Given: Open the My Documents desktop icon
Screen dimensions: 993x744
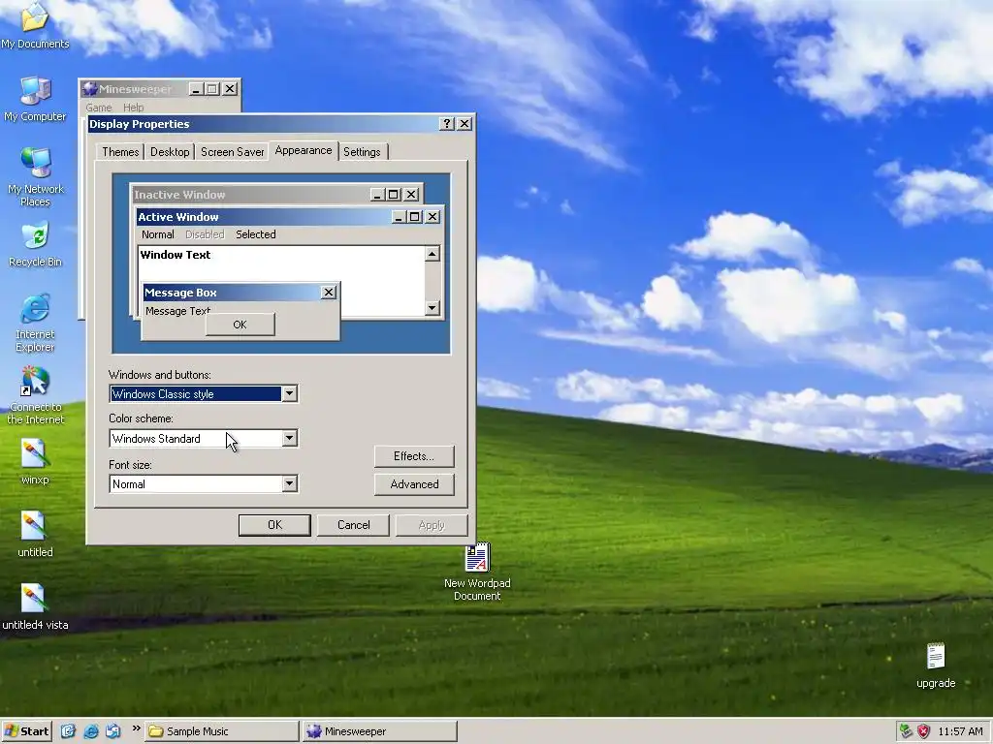Looking at the screenshot, I should pyautogui.click(x=35, y=25).
